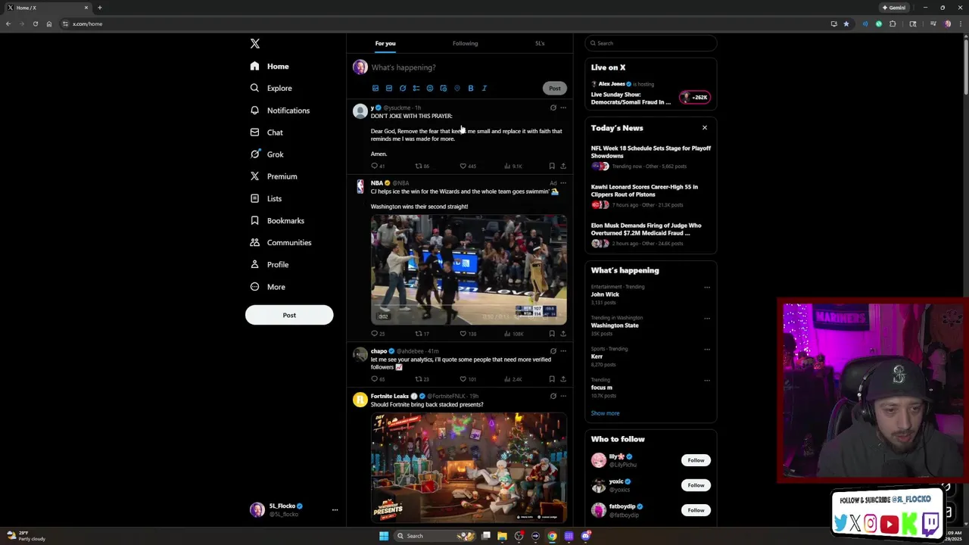This screenshot has height=545, width=969.
Task: Click the add media icon in composer
Action: click(375, 88)
